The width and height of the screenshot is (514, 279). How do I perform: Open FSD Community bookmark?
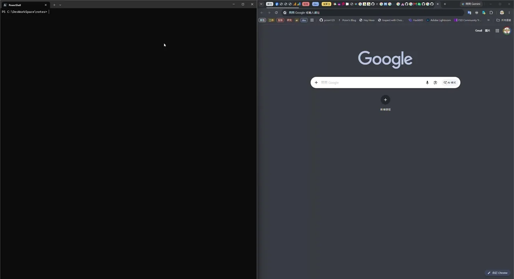467,20
